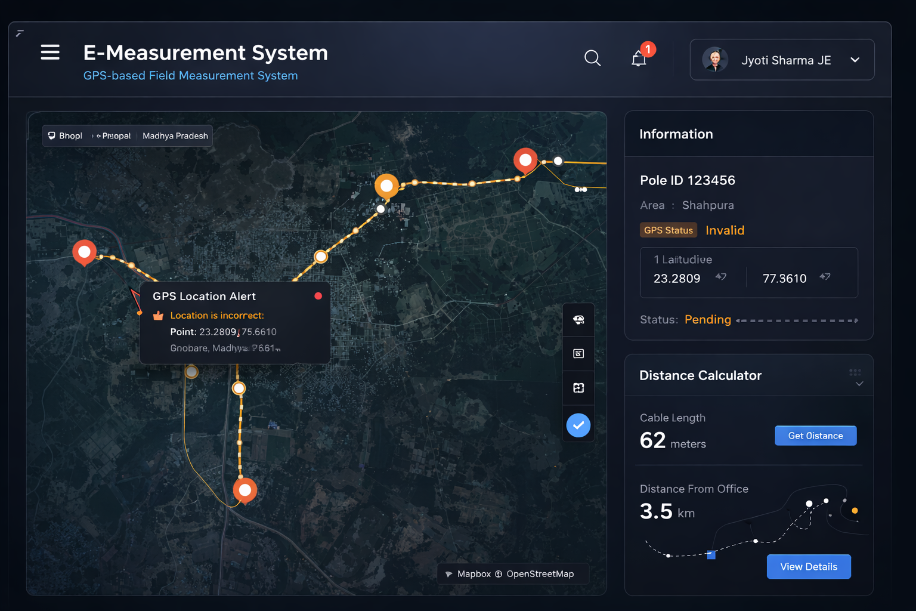Open the hamburger navigation menu
The image size is (916, 611).
(x=50, y=53)
